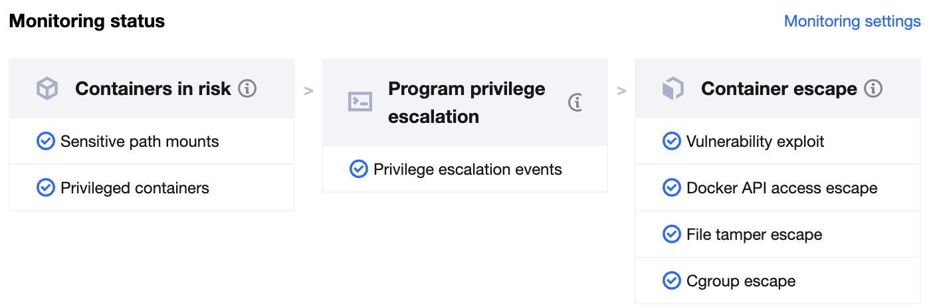
Task: Toggle the Privilege escalation events check
Action: click(358, 169)
